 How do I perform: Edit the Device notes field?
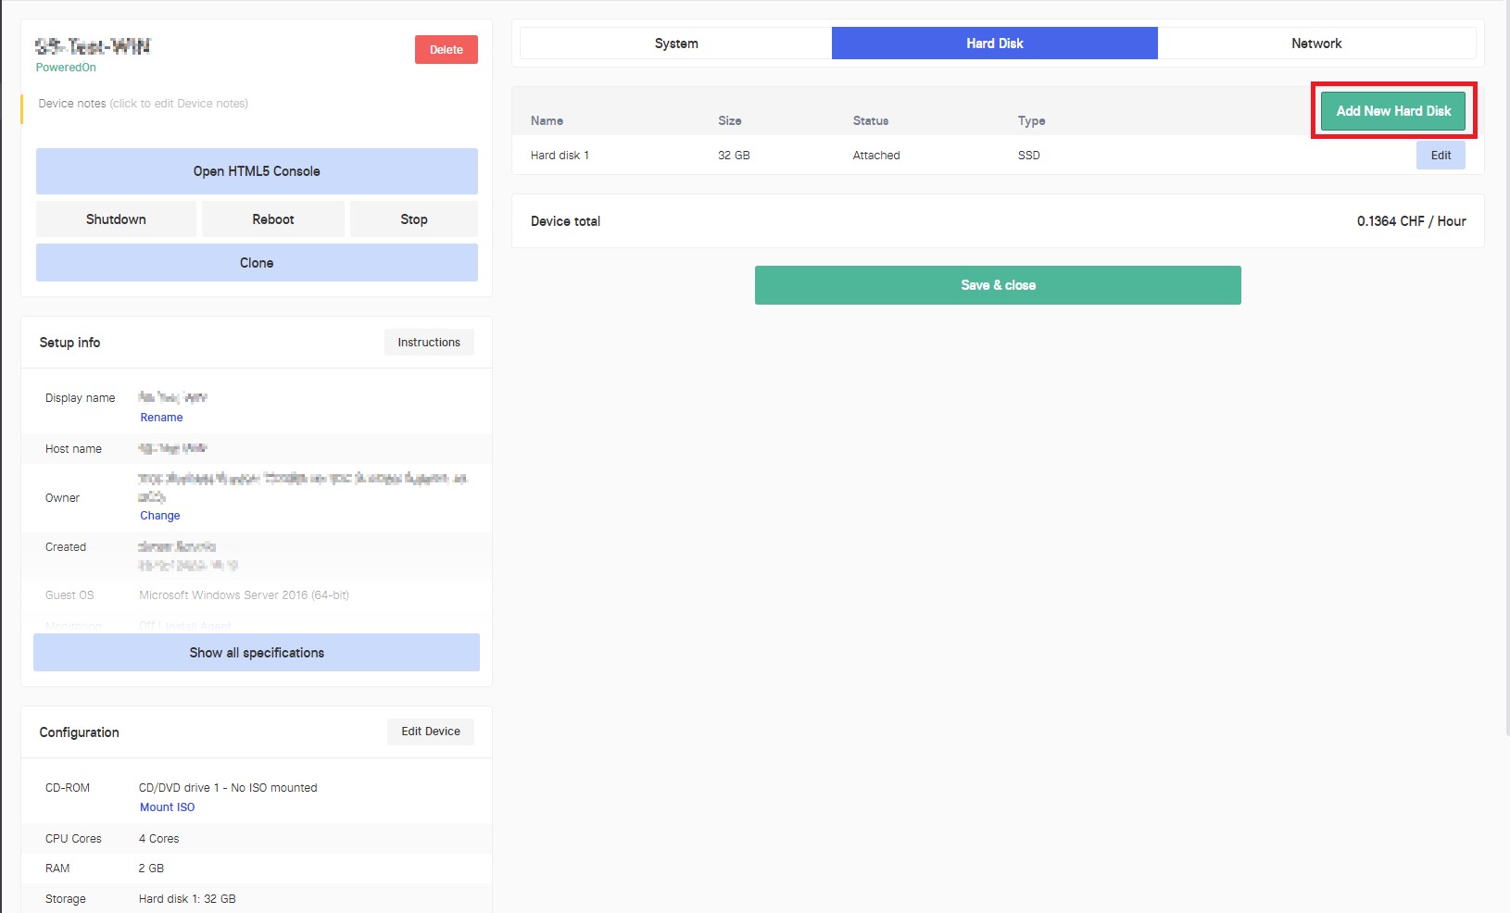pyautogui.click(x=144, y=104)
